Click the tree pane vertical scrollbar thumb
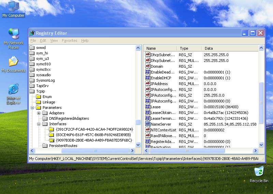This screenshot has height=194, width=273. [x=138, y=122]
